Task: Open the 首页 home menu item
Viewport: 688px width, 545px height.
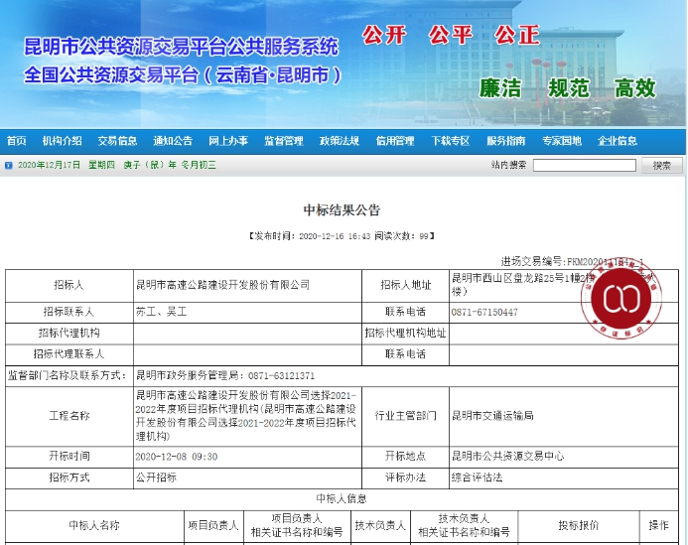Action: click(16, 141)
